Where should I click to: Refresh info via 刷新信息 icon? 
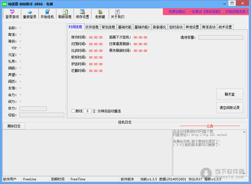tap(65, 14)
